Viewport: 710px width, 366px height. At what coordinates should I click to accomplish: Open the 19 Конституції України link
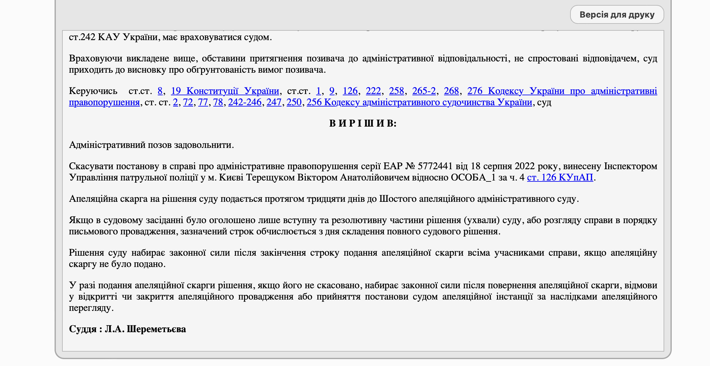click(225, 91)
